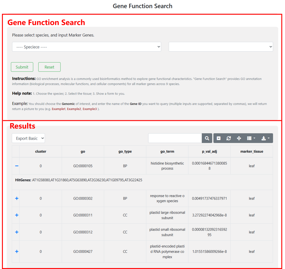The height and width of the screenshot is (269, 285).
Task: Click the Example1 link
Action: [59, 109]
